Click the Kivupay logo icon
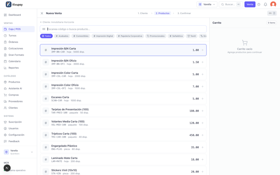Image resolution: width=280 pixels, height=175 pixels. [9, 4]
